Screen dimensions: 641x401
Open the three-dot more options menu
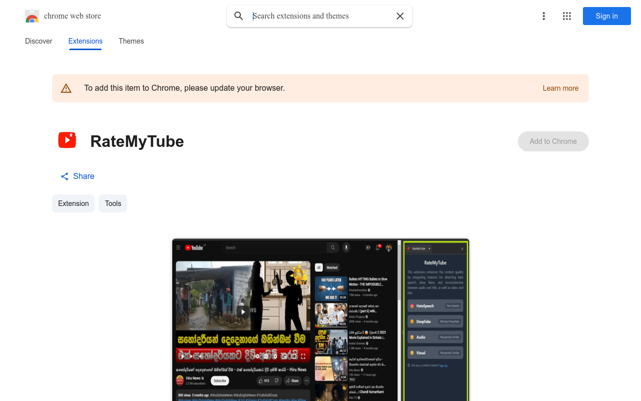point(544,16)
